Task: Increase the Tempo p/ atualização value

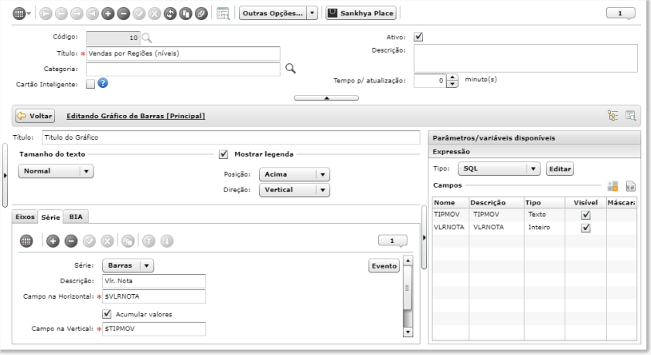Action: (x=452, y=77)
